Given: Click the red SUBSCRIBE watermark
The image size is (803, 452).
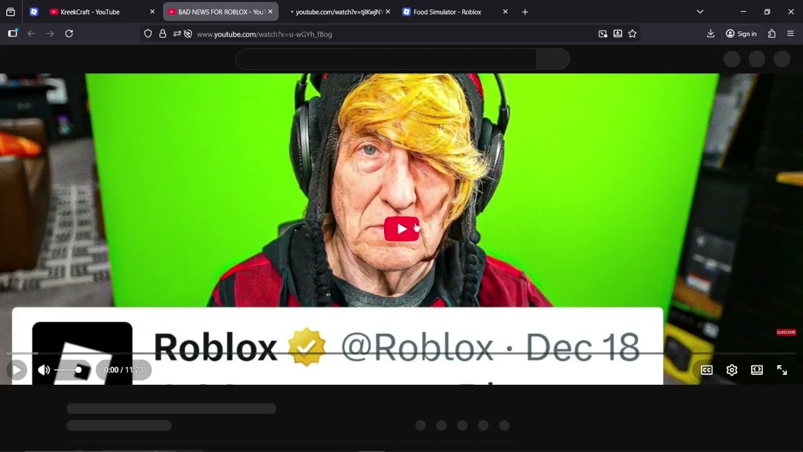Looking at the screenshot, I should point(786,332).
